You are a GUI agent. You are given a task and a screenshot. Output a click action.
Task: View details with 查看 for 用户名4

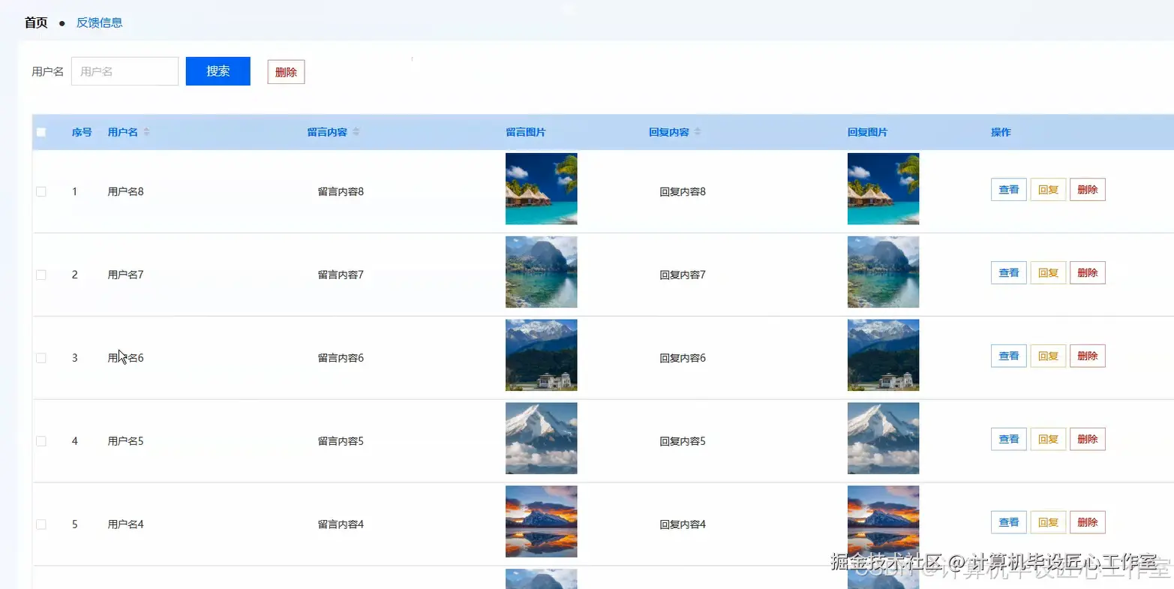[1009, 523]
